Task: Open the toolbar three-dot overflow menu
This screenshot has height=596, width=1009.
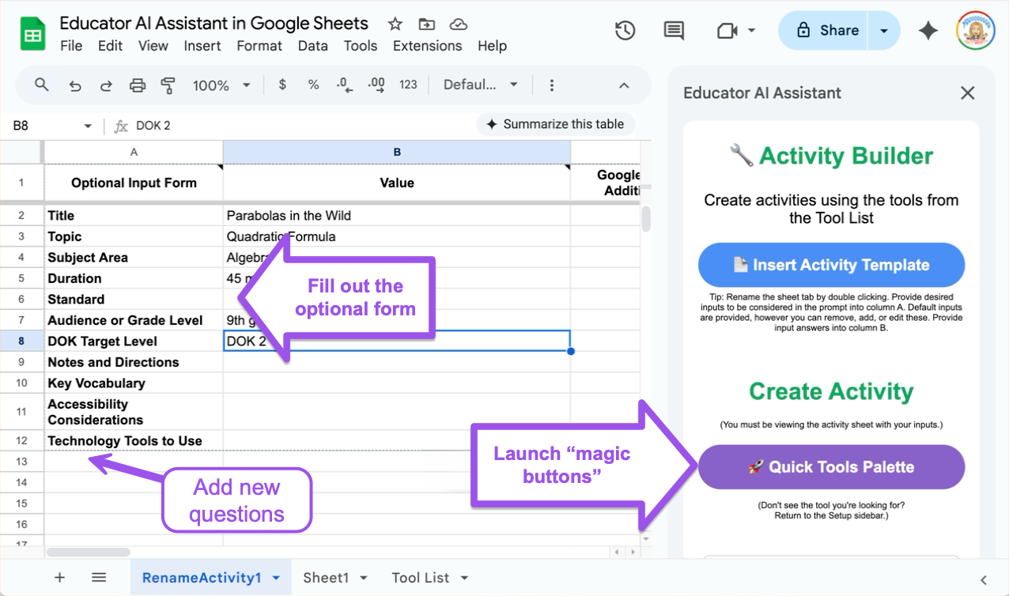Action: point(552,85)
